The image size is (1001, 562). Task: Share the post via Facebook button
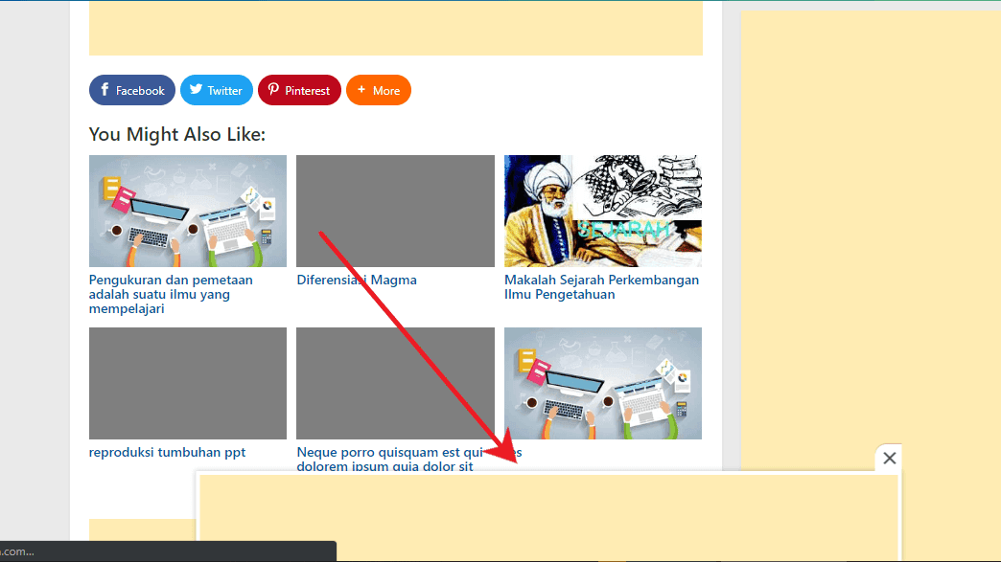click(132, 91)
